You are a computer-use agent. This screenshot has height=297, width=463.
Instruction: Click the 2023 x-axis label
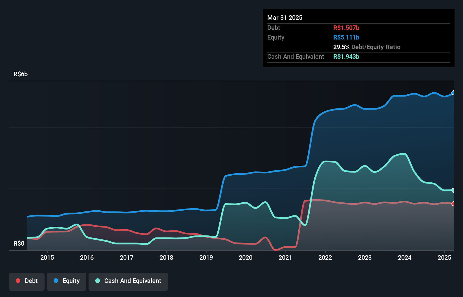(365, 257)
